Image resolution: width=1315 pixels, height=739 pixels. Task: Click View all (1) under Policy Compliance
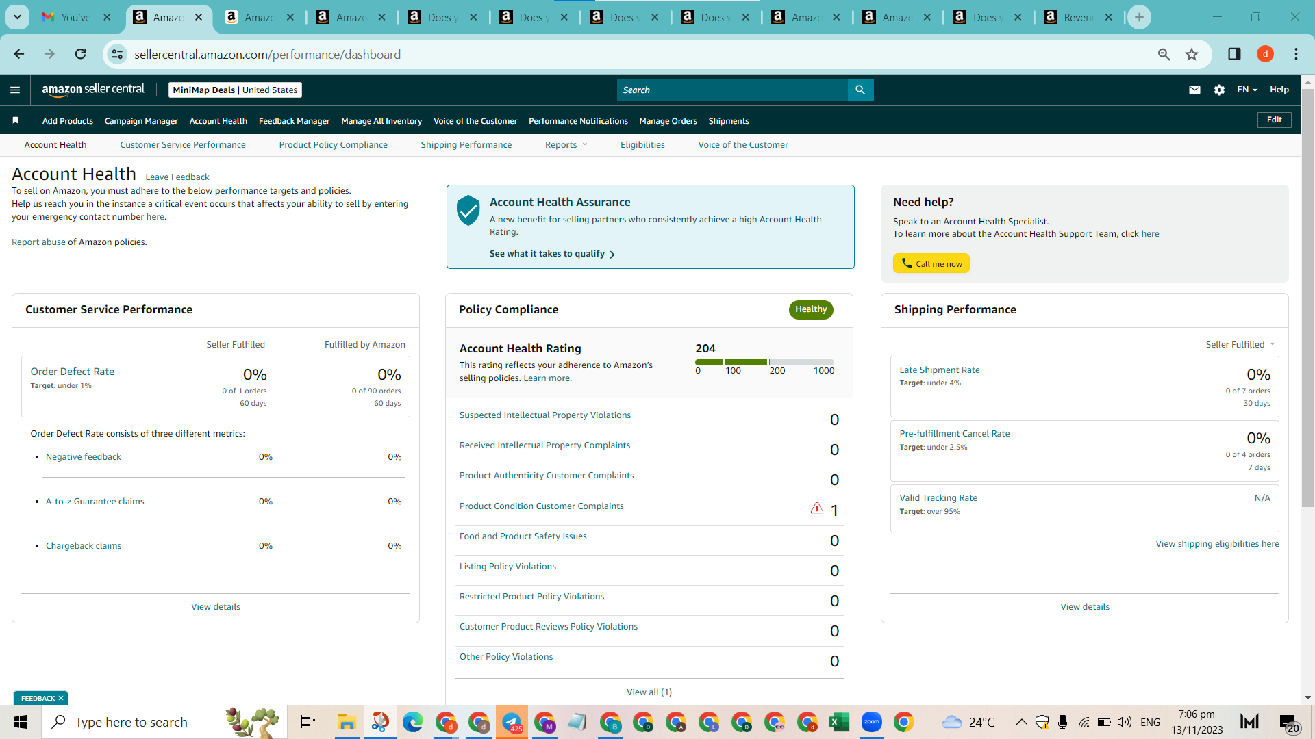coord(649,692)
